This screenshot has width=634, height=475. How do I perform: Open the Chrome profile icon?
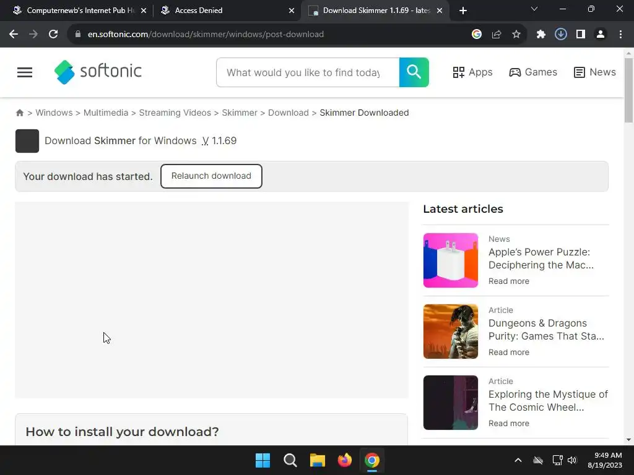click(601, 35)
